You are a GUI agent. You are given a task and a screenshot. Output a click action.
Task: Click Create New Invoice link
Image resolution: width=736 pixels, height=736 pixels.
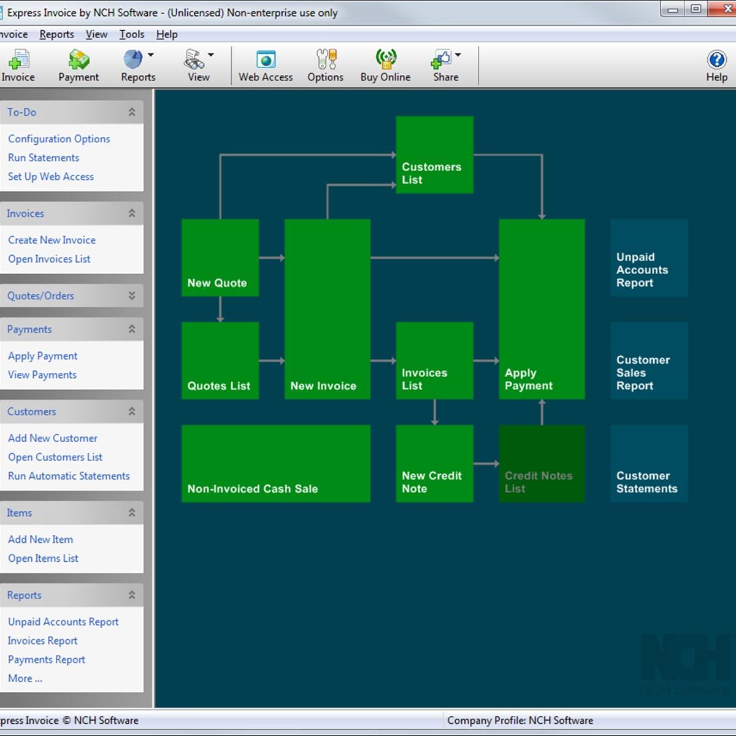coord(52,240)
